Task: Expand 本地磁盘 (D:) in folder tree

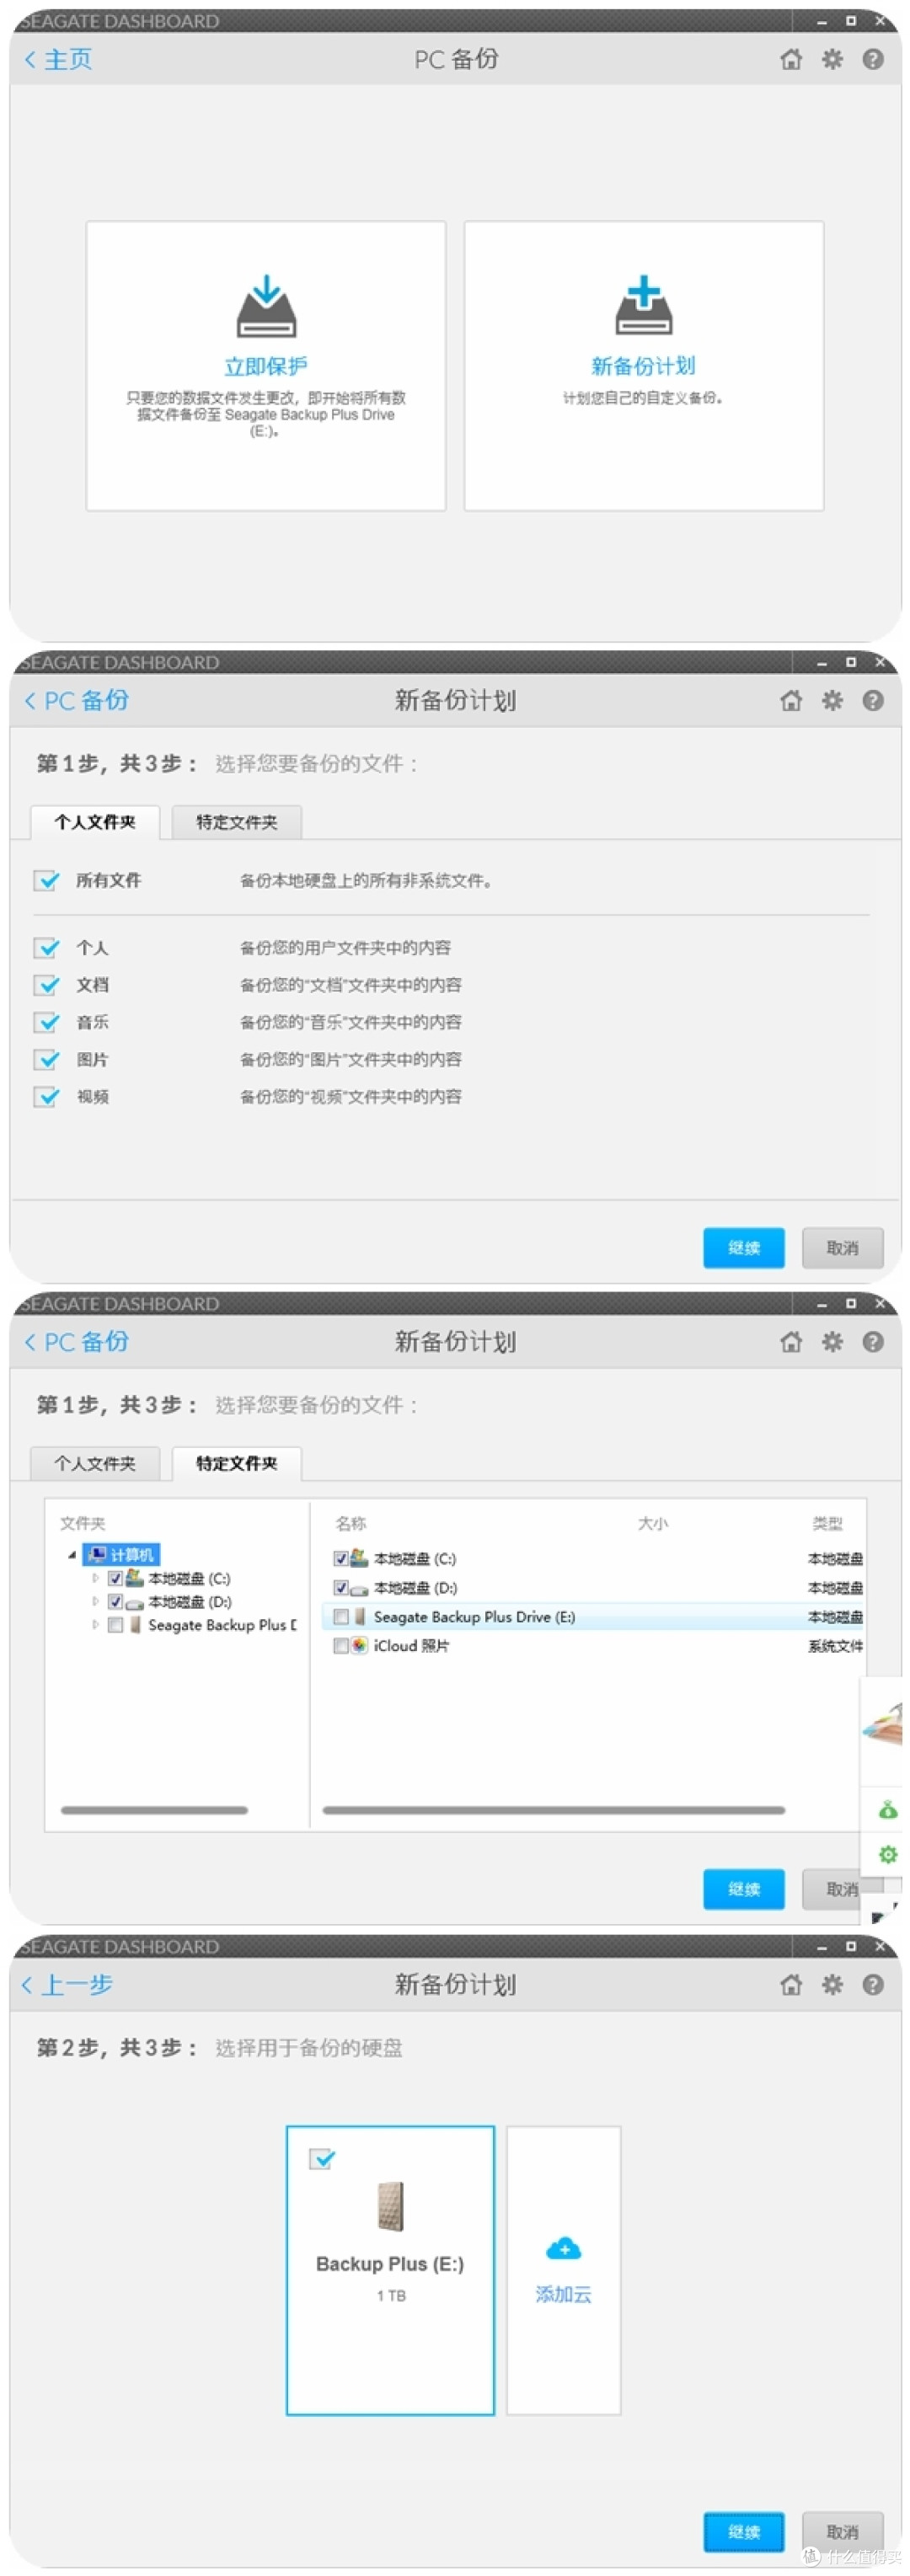Action: click(x=95, y=1601)
